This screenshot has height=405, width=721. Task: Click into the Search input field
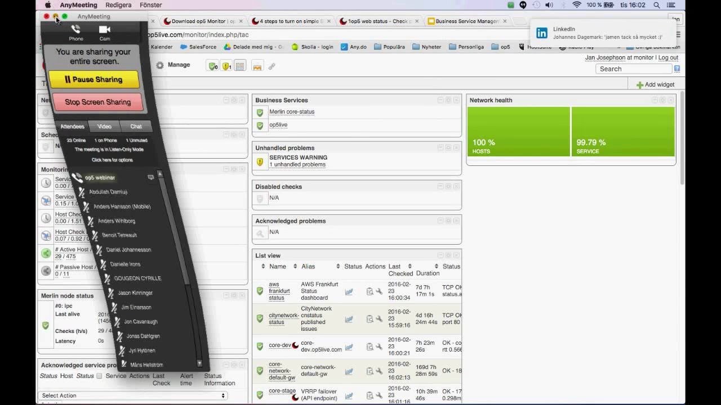634,69
